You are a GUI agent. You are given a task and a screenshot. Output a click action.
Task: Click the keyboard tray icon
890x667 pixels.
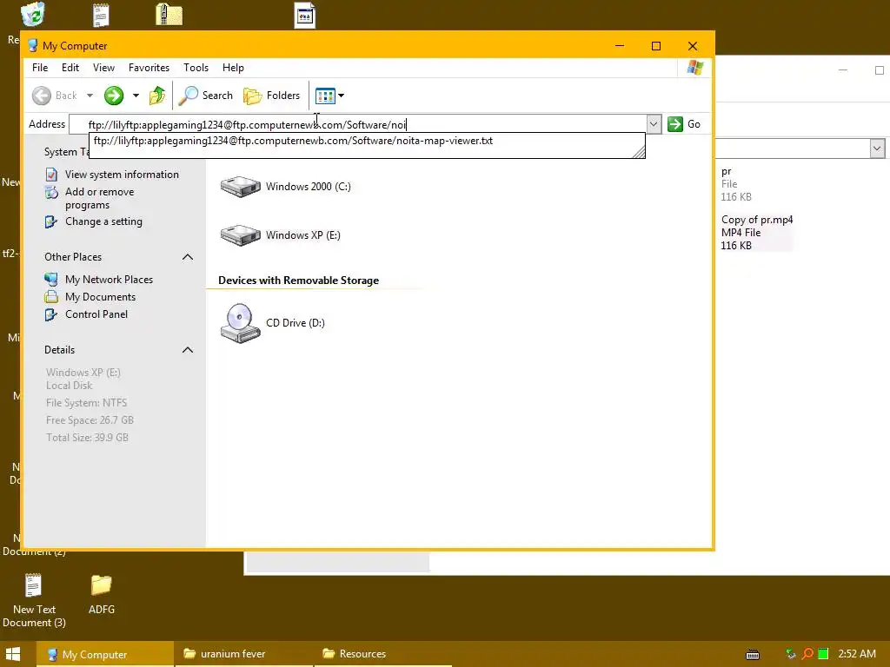[x=753, y=655]
